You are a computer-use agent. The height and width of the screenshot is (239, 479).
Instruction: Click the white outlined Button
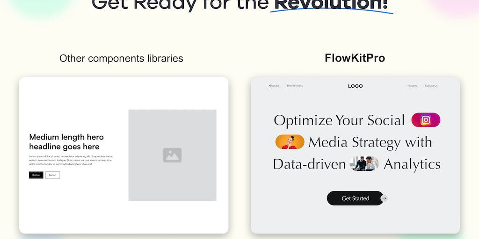pos(52,175)
